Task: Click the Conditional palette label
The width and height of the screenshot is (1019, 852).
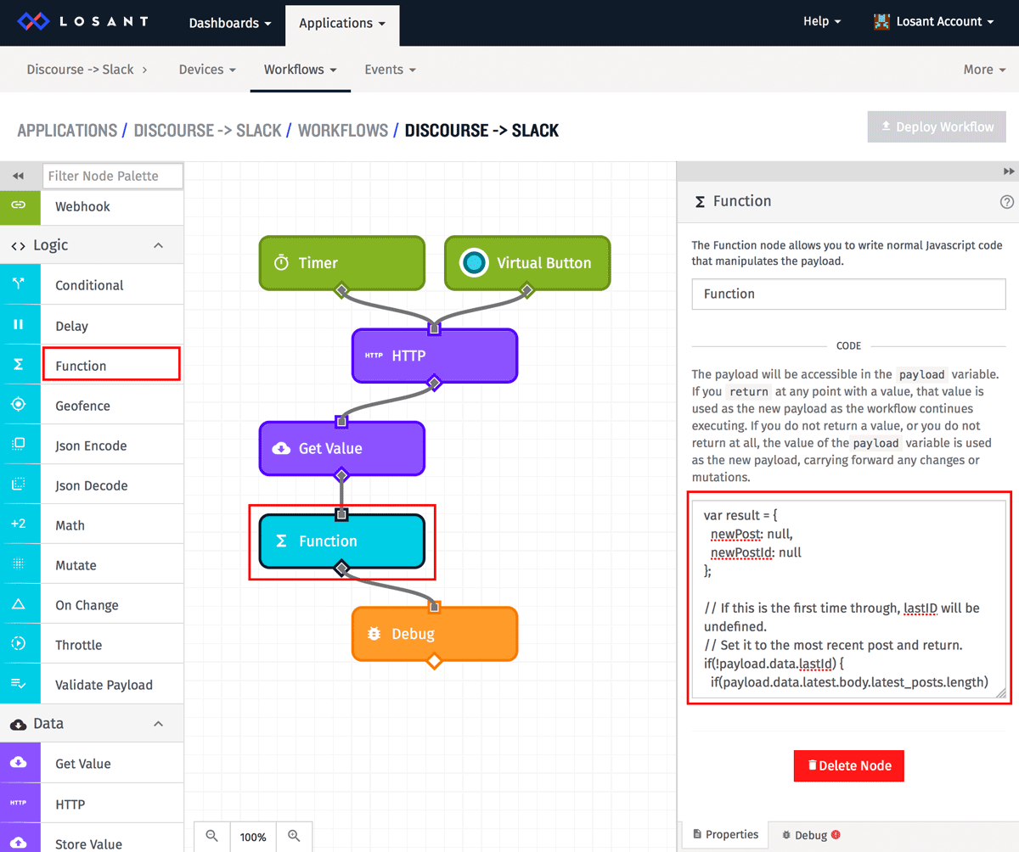Action: click(x=89, y=285)
